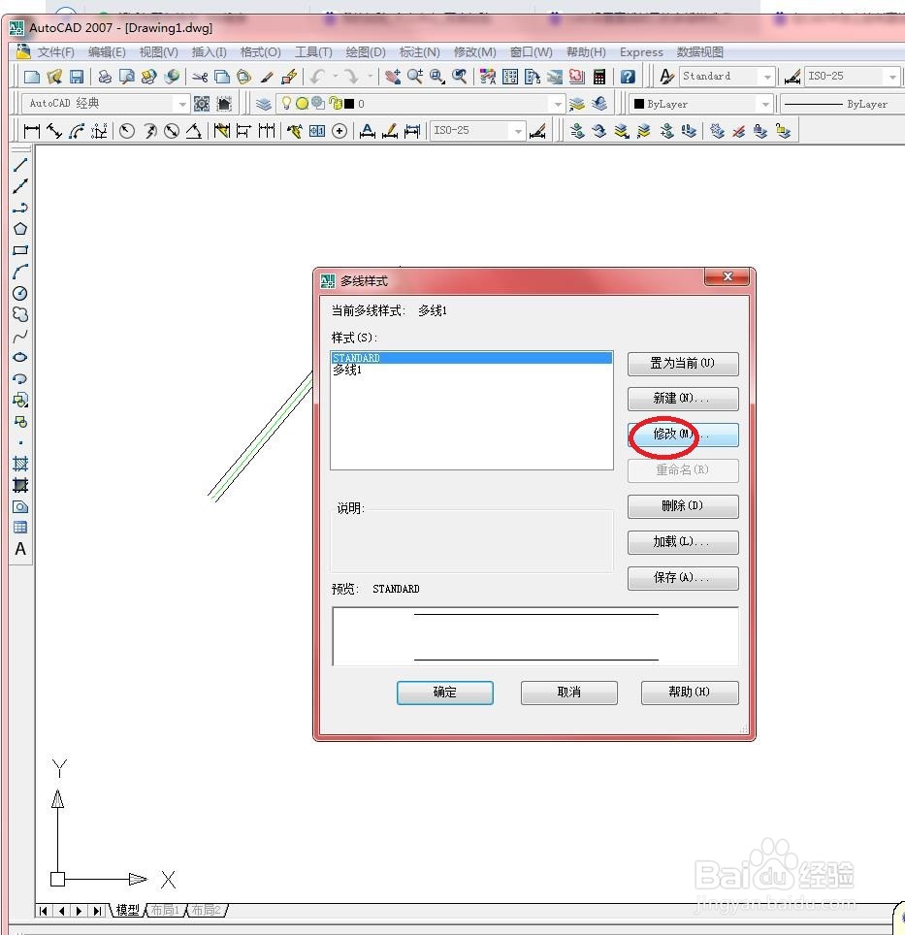The width and height of the screenshot is (905, 935).
Task: Open the 标注(N) menu
Action: coord(420,52)
